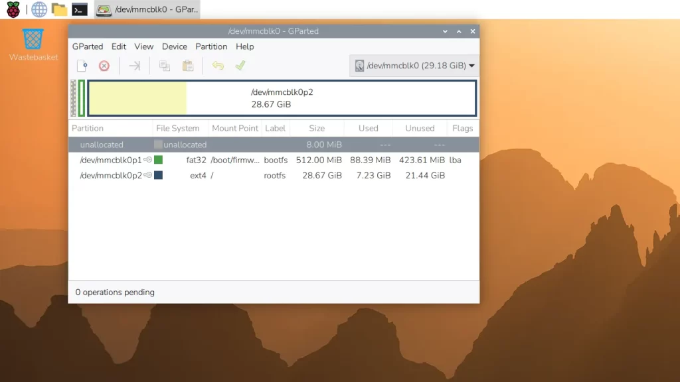Open the Raspberry Pi main menu

point(13,9)
